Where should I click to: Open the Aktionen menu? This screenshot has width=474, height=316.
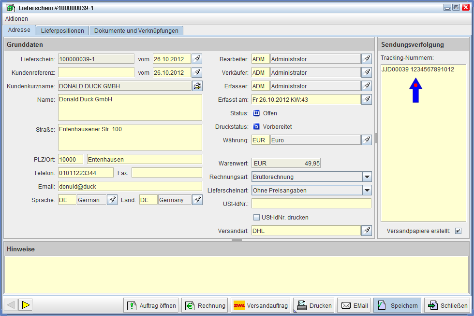coord(16,18)
